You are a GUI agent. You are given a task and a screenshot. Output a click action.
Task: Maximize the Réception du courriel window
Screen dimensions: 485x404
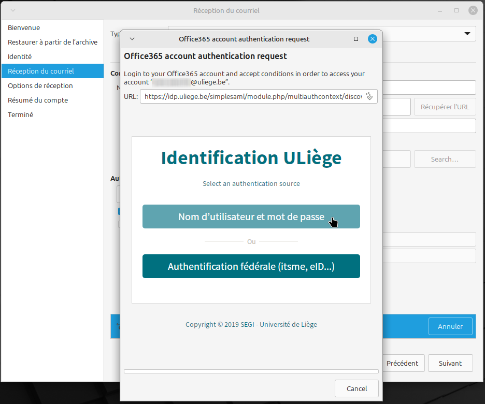[457, 10]
